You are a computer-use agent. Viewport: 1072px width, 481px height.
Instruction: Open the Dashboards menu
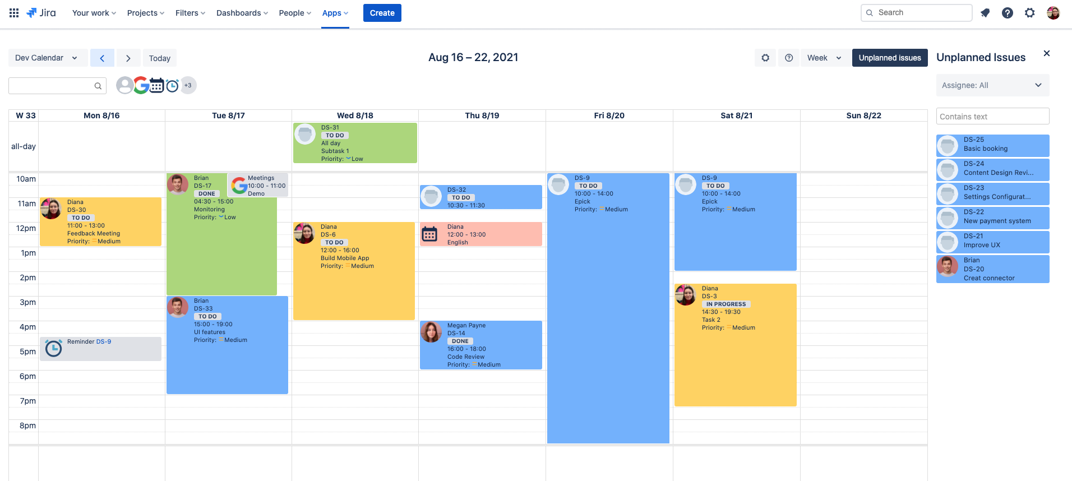coord(242,13)
